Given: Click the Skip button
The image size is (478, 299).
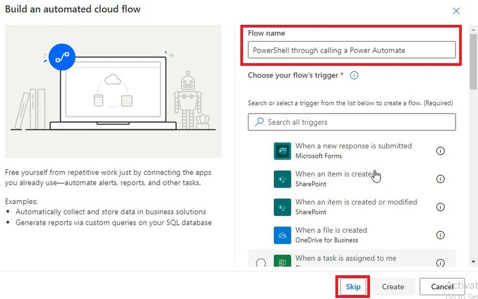Looking at the screenshot, I should click(353, 287).
